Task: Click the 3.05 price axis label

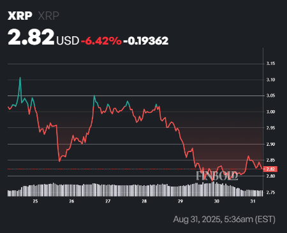Action: (x=271, y=95)
